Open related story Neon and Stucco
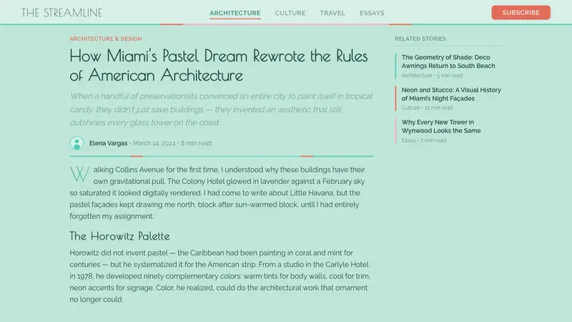 coord(451,94)
